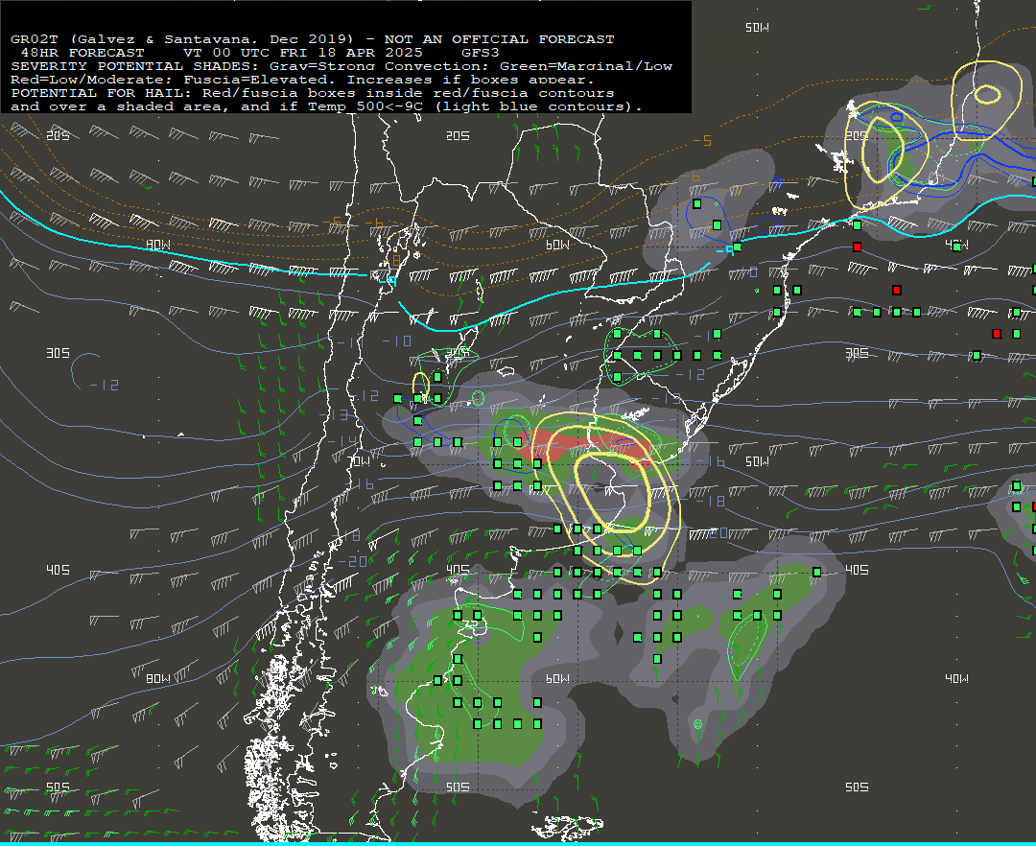Click the "-12" contour label over the Pacific
Screen dimensions: 1036x846
pyautogui.click(x=105, y=385)
